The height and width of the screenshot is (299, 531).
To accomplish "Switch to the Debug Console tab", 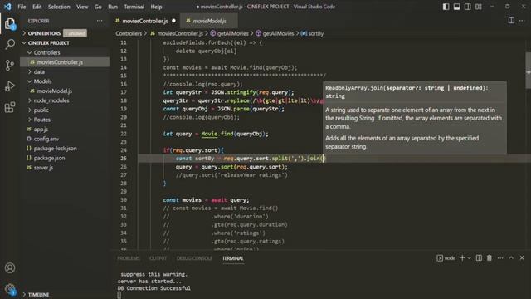I will (x=194, y=258).
